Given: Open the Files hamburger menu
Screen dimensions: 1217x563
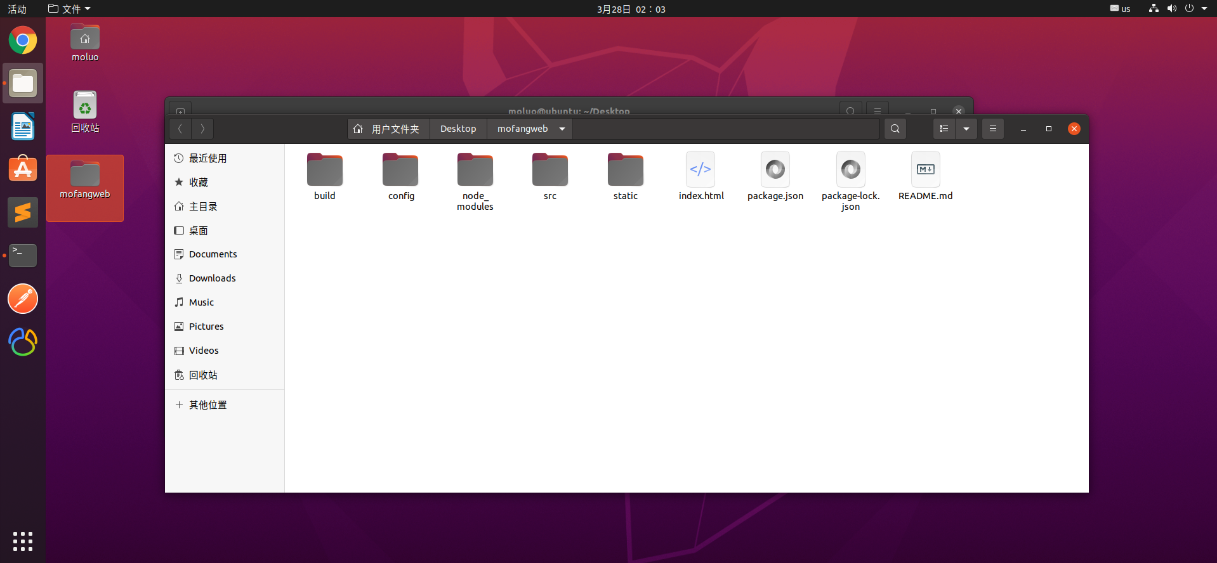Looking at the screenshot, I should [x=993, y=129].
